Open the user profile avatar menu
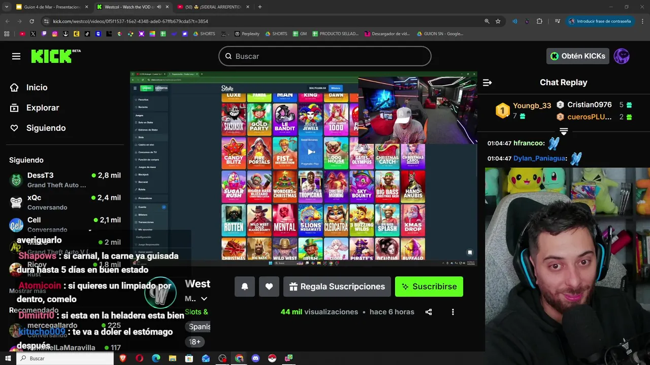This screenshot has height=365, width=650. [622, 56]
